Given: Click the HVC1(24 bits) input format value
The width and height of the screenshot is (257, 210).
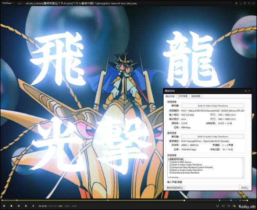Looking at the screenshot, I should click(188, 115).
